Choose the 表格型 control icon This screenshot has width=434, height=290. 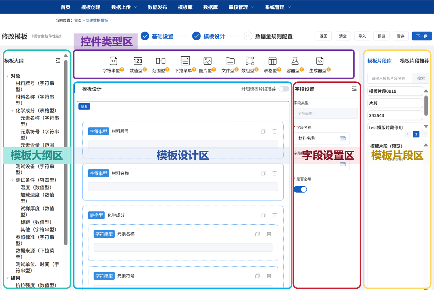click(x=272, y=61)
